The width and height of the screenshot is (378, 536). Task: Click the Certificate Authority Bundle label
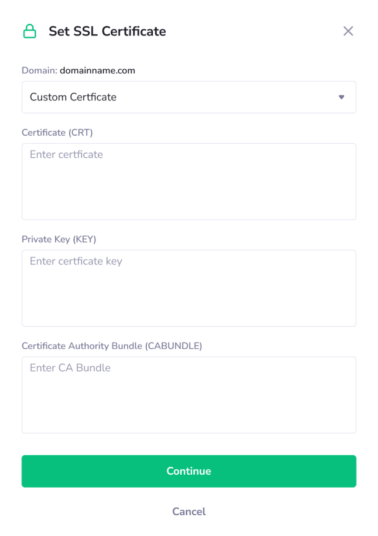click(x=113, y=346)
